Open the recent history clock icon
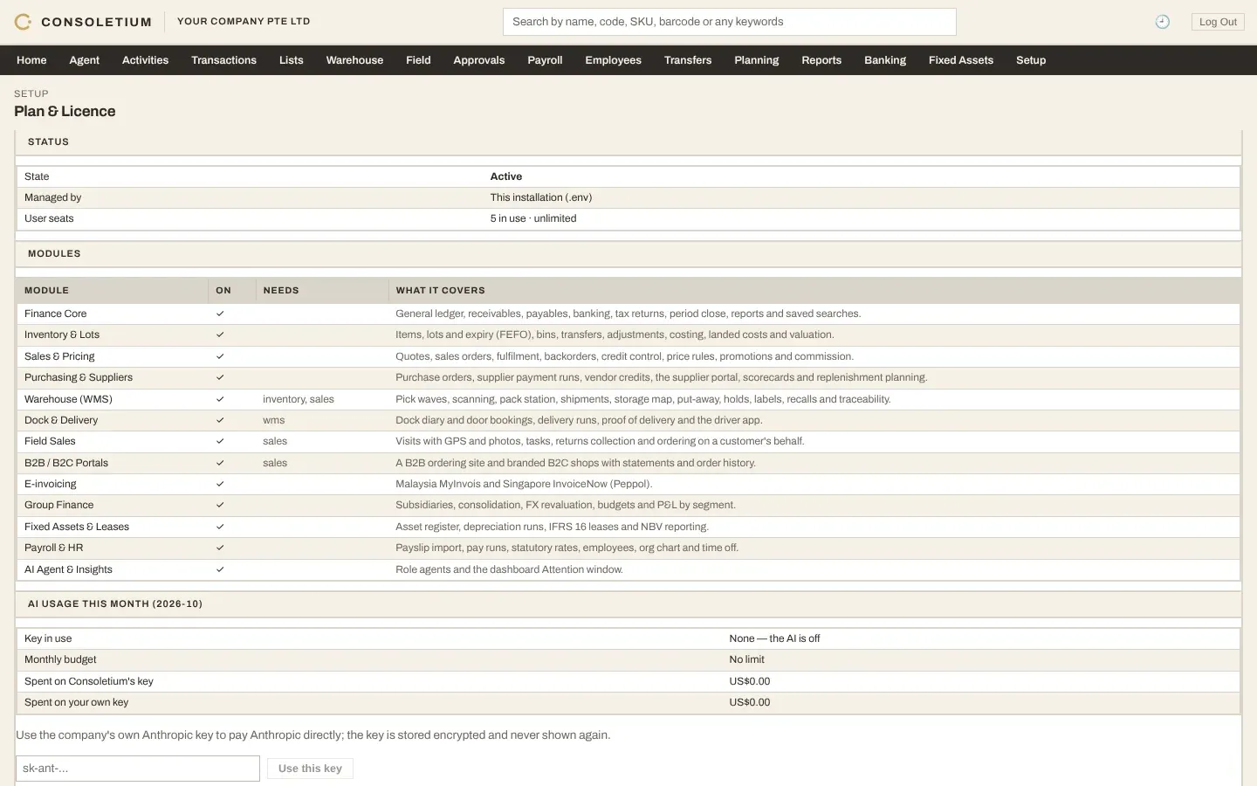The height and width of the screenshot is (786, 1257). click(1162, 22)
